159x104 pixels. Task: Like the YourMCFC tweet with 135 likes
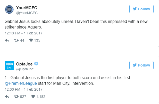click(31, 40)
